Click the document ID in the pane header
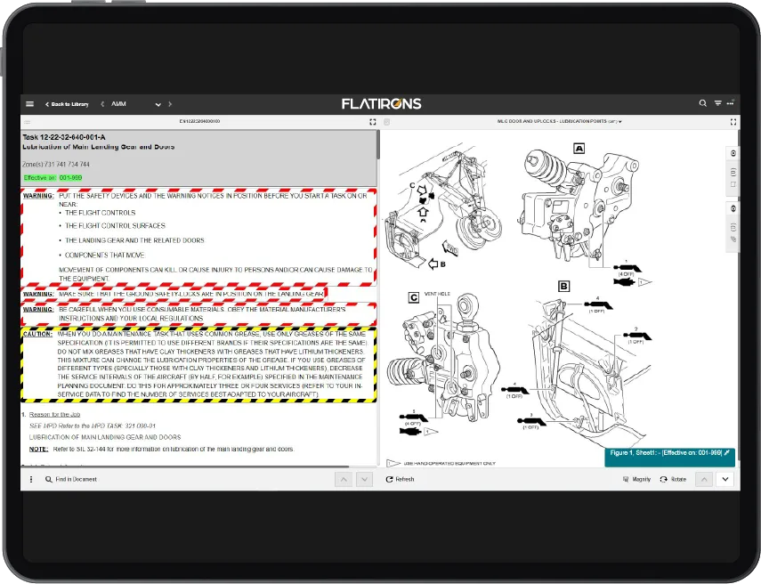 point(199,121)
